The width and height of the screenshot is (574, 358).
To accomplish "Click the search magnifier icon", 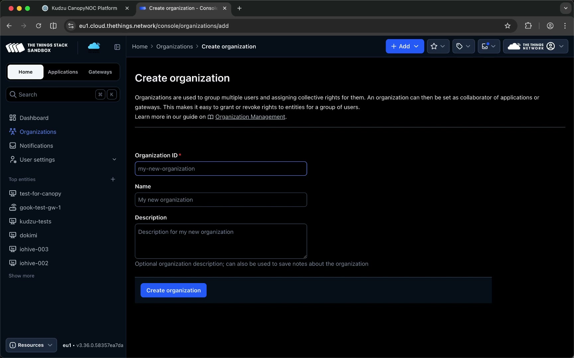I will [13, 94].
